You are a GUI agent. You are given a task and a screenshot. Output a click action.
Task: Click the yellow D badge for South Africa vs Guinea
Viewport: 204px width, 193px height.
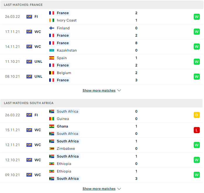(x=197, y=115)
